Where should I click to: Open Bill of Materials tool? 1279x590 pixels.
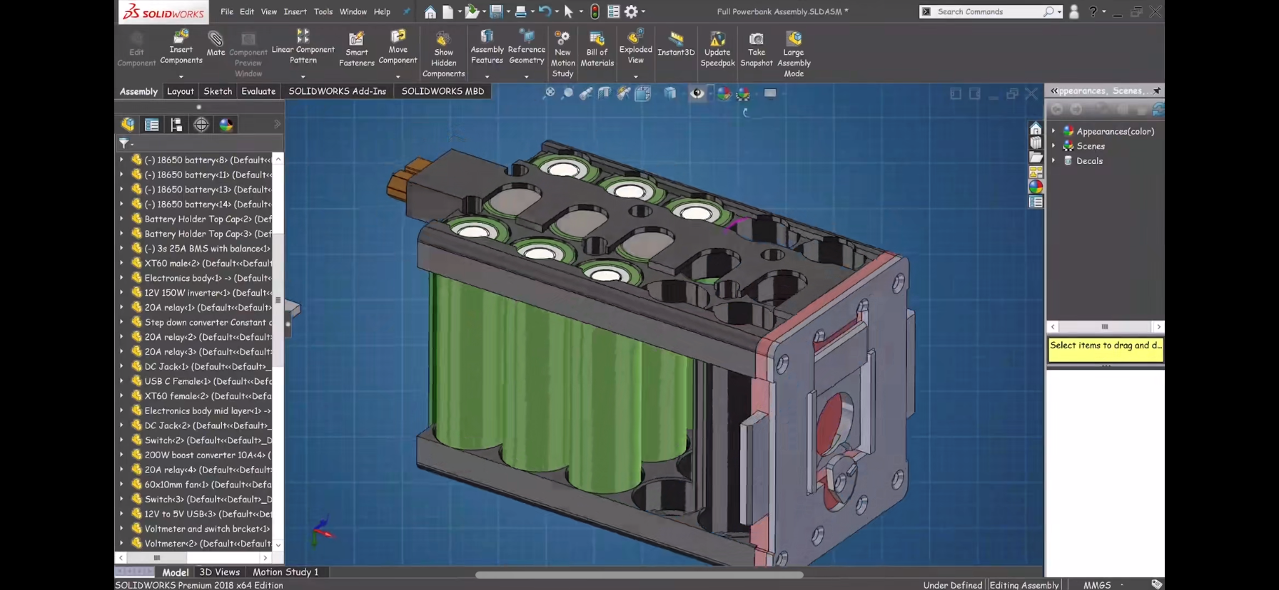[597, 48]
